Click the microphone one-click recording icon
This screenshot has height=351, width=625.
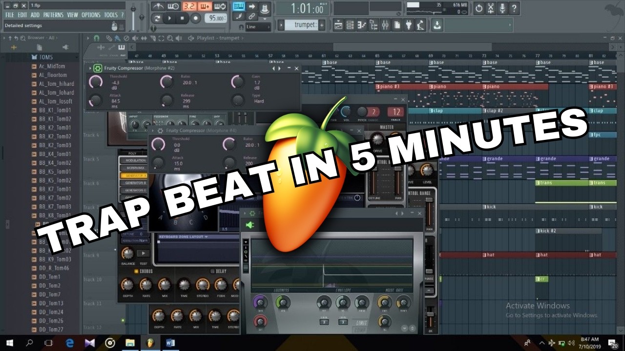(502, 8)
